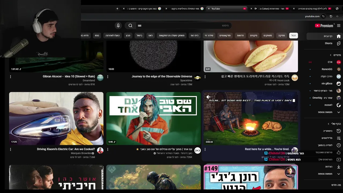Start voice search with microphone icon

[118, 26]
